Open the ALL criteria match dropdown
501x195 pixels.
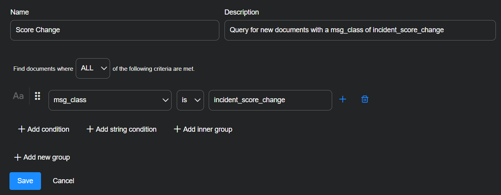[x=93, y=68]
